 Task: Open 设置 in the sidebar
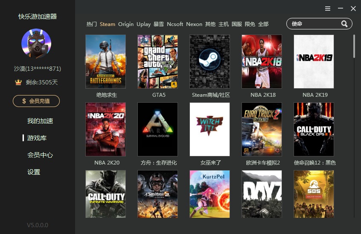click(x=34, y=172)
